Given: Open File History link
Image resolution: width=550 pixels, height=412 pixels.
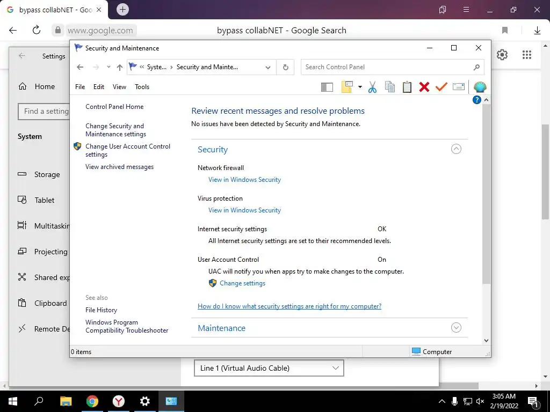Looking at the screenshot, I should click(x=101, y=310).
